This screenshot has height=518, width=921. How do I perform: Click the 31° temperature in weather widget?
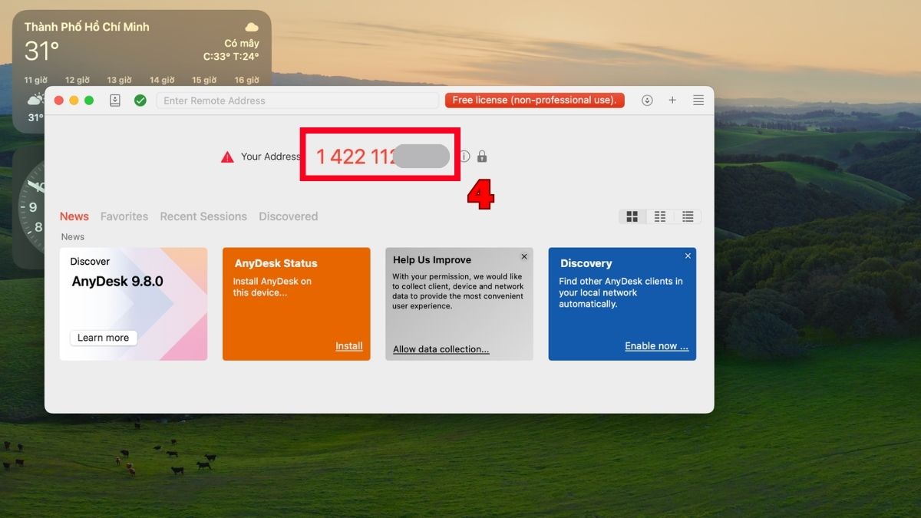click(41, 51)
